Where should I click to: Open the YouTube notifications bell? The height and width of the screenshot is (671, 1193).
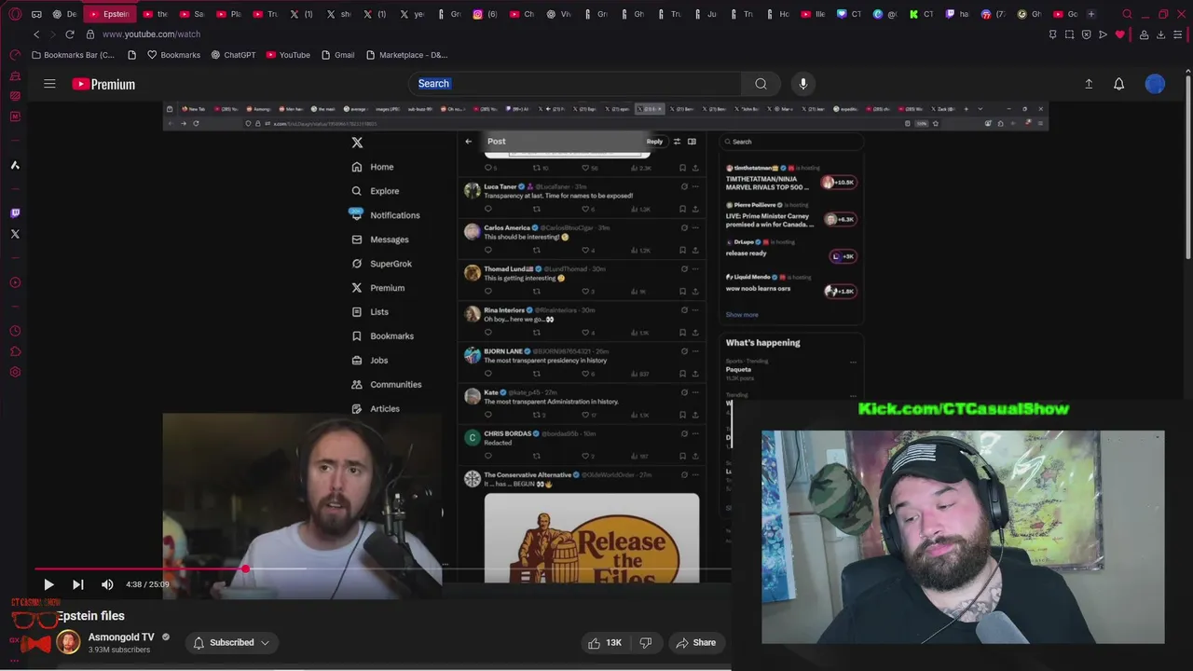(x=1119, y=84)
